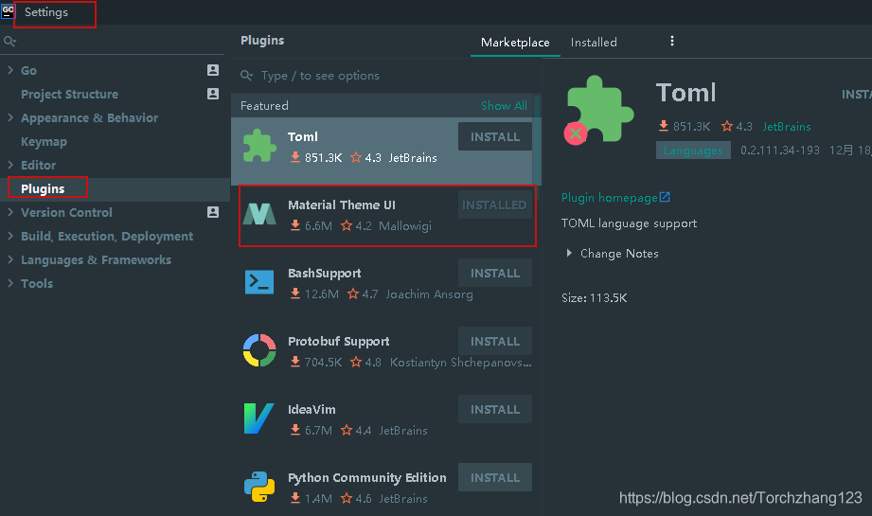Expand the Change Notes disclosure triangle

click(569, 253)
